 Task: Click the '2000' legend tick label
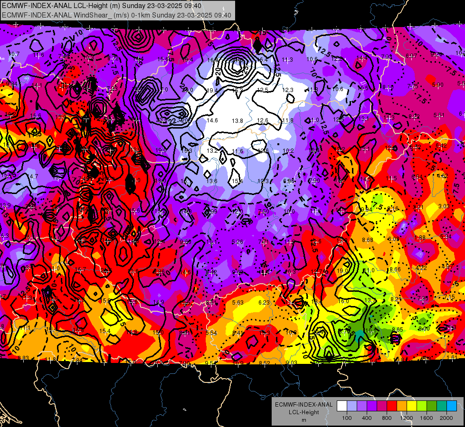tap(446, 418)
